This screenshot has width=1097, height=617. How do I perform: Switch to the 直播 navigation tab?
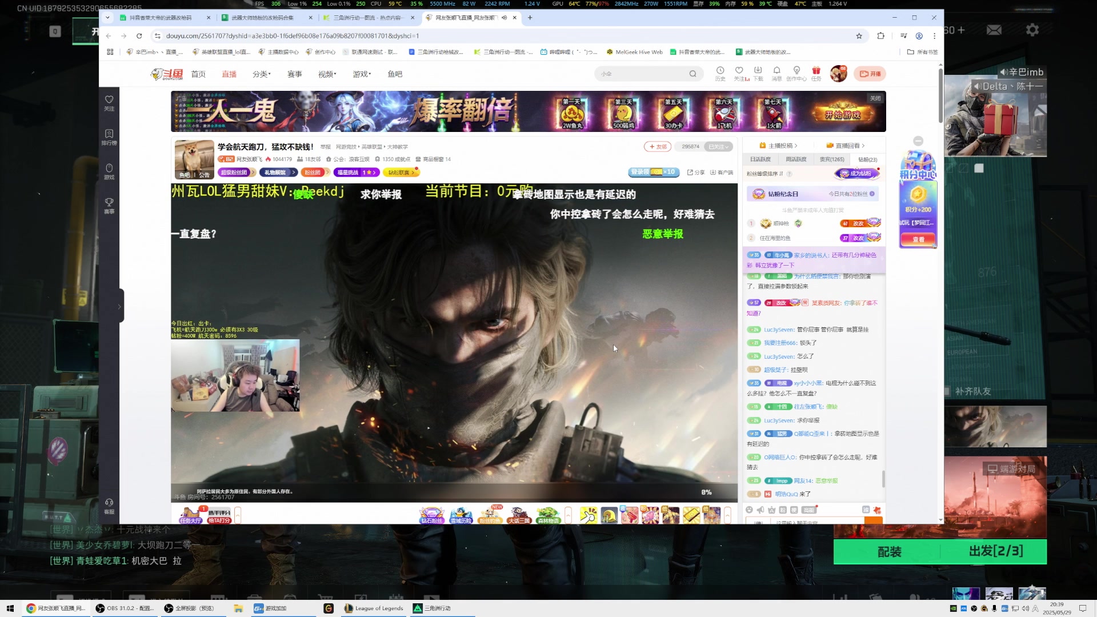[x=229, y=74]
